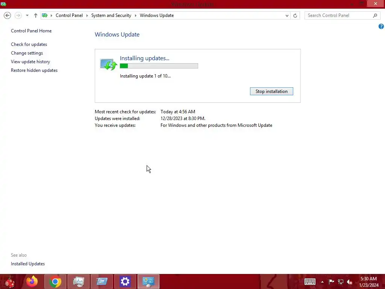Click the window system icon in title bar
This screenshot has height=289, width=385.
point(3,4)
